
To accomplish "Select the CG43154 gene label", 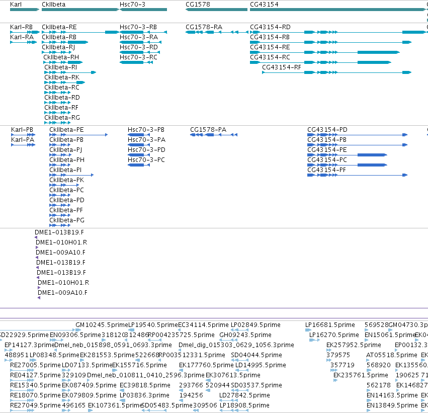I will click(264, 5).
